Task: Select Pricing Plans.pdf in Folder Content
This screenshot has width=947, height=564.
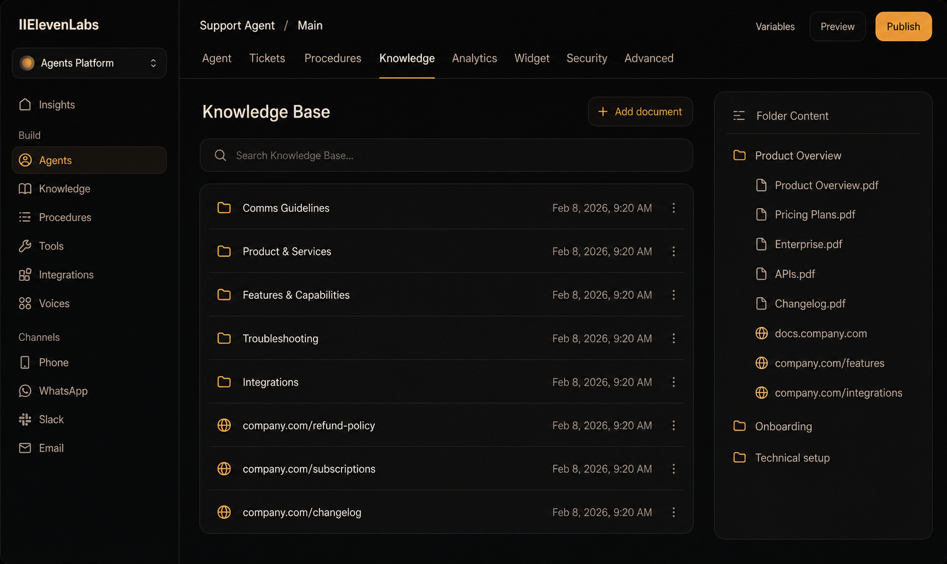Action: [x=805, y=214]
